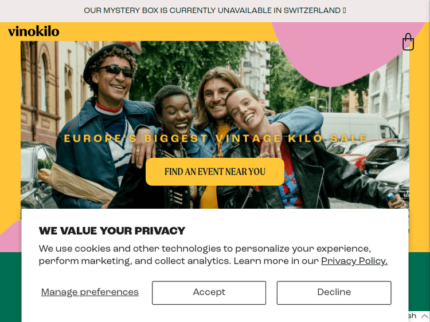The width and height of the screenshot is (430, 322).
Task: Click the white van in the hero photo
Action: tap(357, 127)
